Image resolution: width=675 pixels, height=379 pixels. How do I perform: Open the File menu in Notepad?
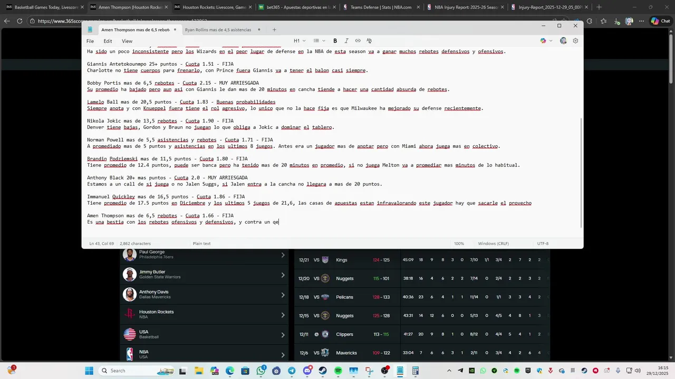(90, 41)
